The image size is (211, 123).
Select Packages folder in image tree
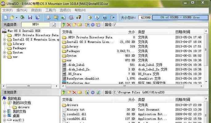coord(19,48)
